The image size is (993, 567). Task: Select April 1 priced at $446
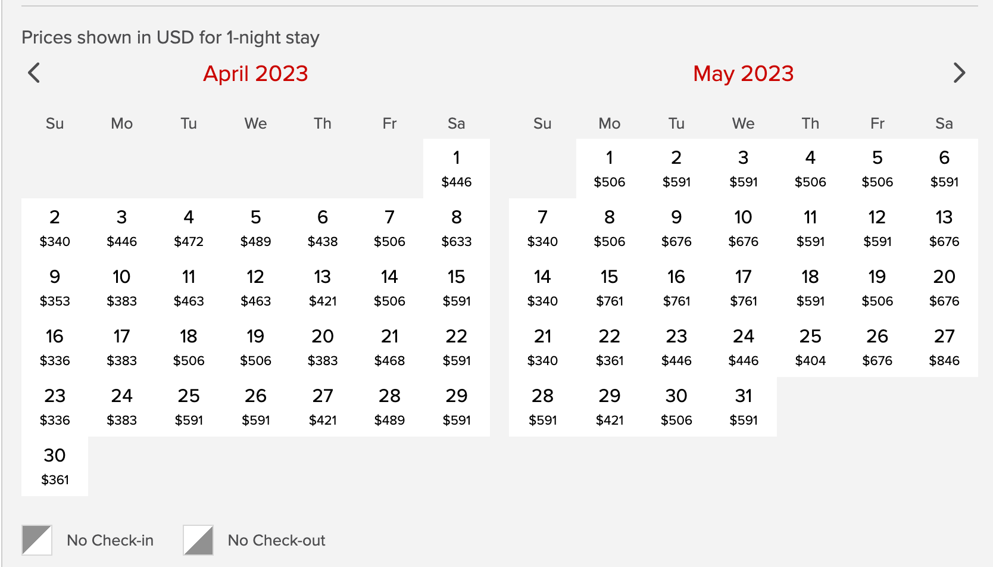456,169
